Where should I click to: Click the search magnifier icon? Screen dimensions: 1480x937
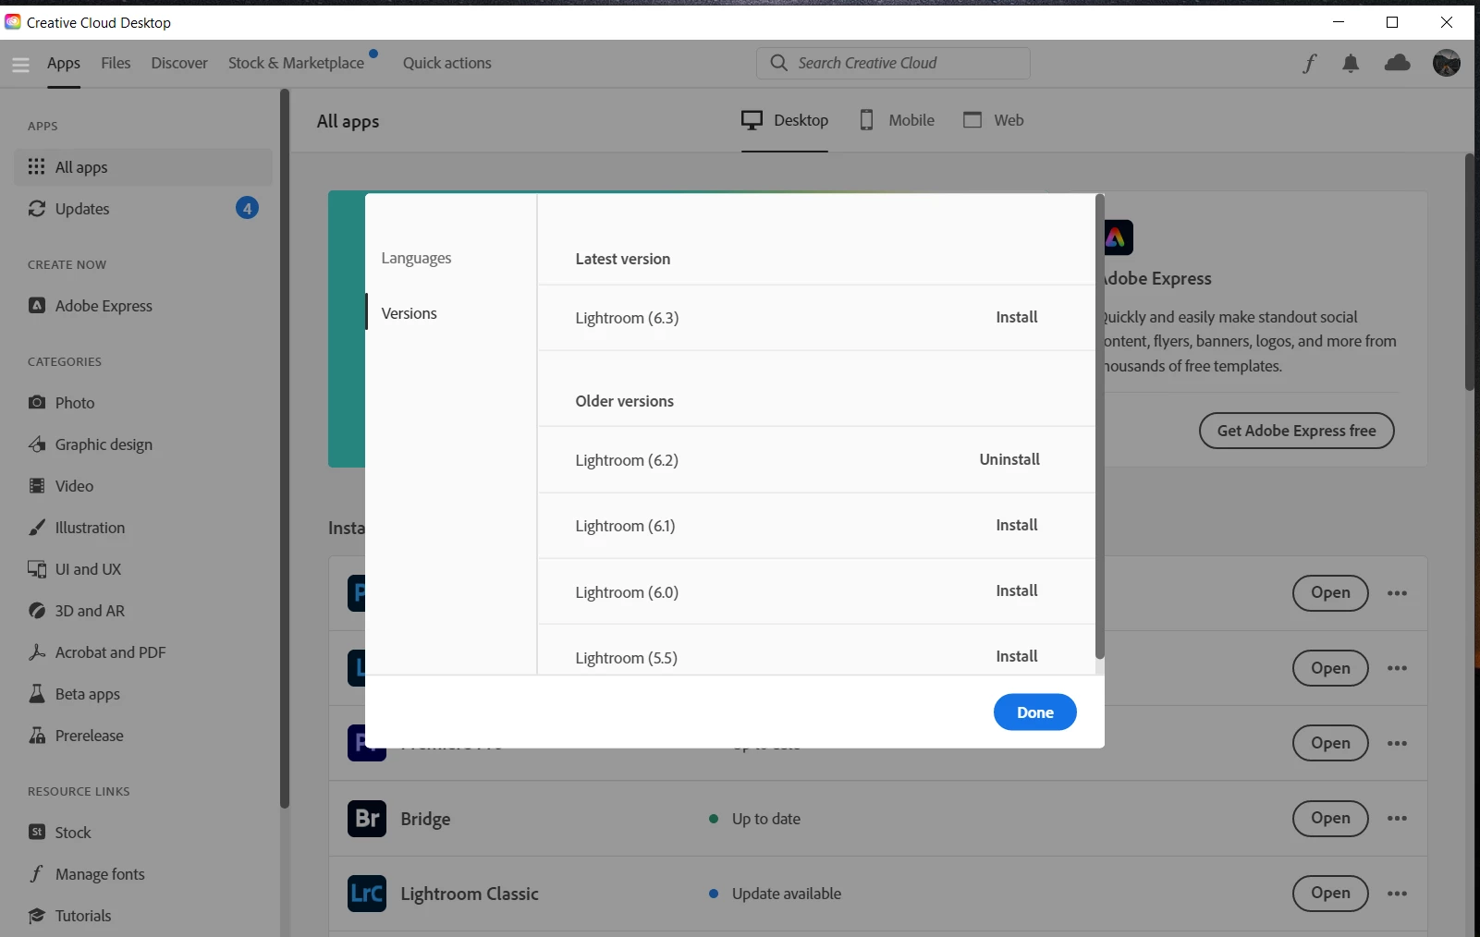pos(779,63)
